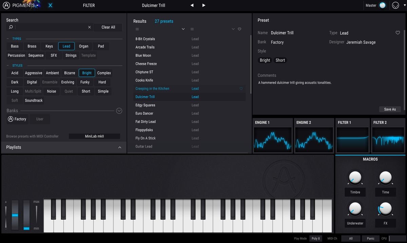Favorite the Dulcimer Trill preset heart
This screenshot has height=243, width=407.
pyautogui.click(x=398, y=33)
